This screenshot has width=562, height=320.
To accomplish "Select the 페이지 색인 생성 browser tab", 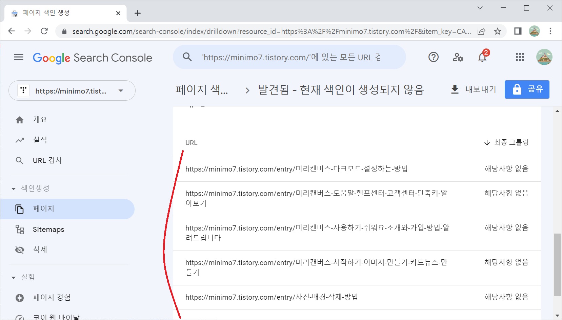I will point(66,13).
